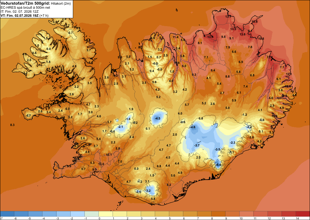The height and width of the screenshot is (220, 310).
Task: Click the 7.8 temperature value
Action: click(250, 47)
